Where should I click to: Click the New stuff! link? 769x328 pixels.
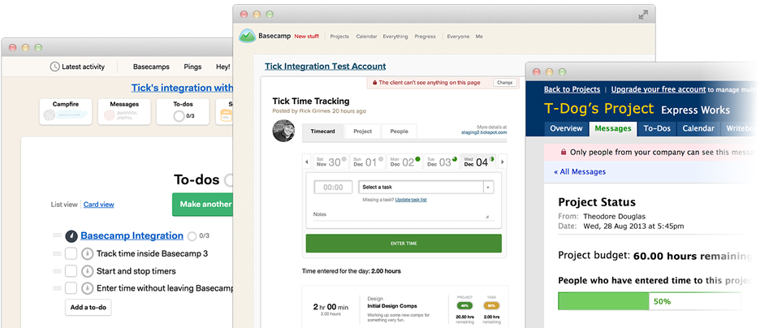point(306,37)
